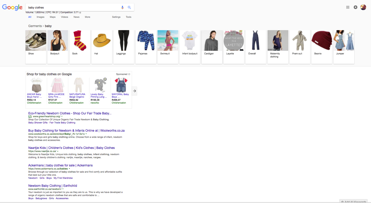Screen dimensions: 371x203
Task: Click the Sponsored info icon
Action: pos(129,74)
